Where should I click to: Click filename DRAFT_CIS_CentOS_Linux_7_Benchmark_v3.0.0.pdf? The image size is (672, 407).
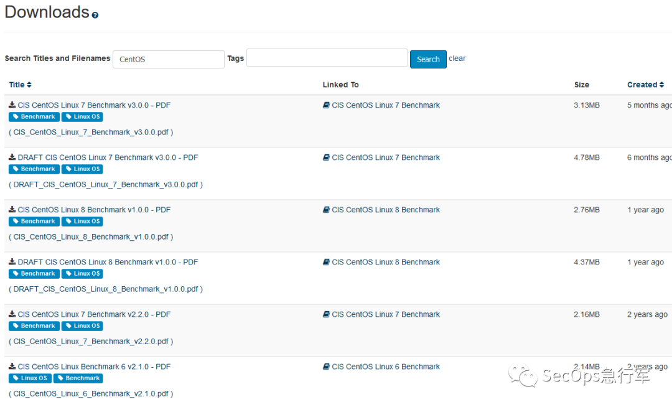(106, 185)
